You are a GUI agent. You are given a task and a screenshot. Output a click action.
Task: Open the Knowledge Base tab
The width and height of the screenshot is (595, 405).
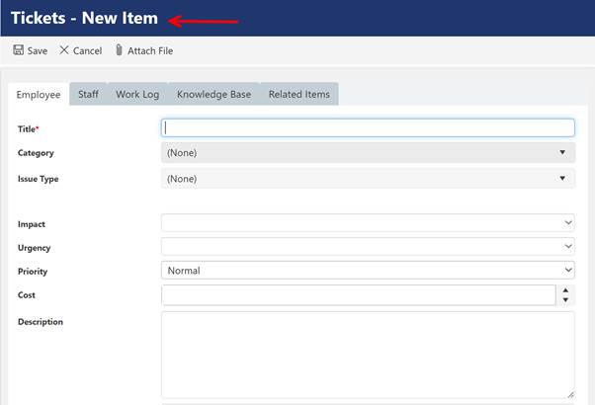(213, 95)
